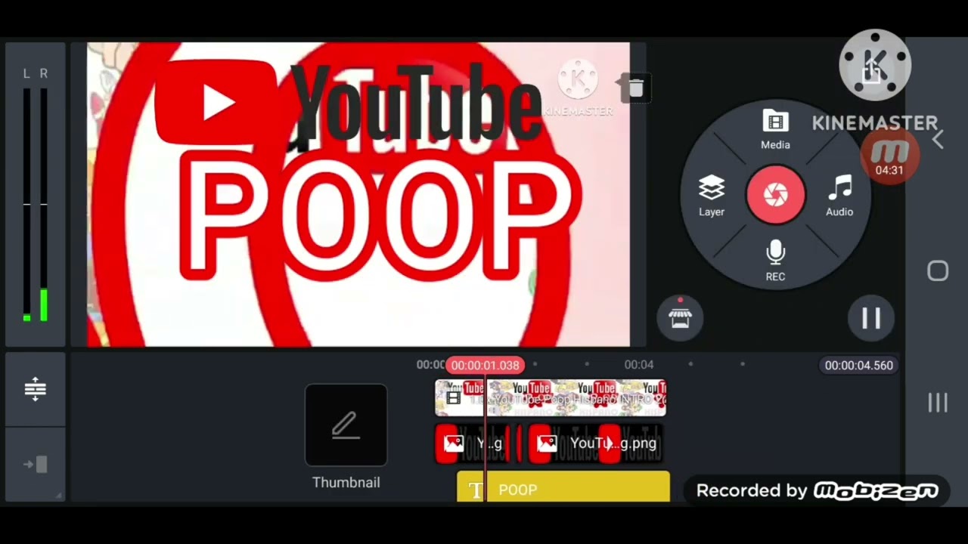
Task: Start voice recording with REC
Action: click(775, 261)
